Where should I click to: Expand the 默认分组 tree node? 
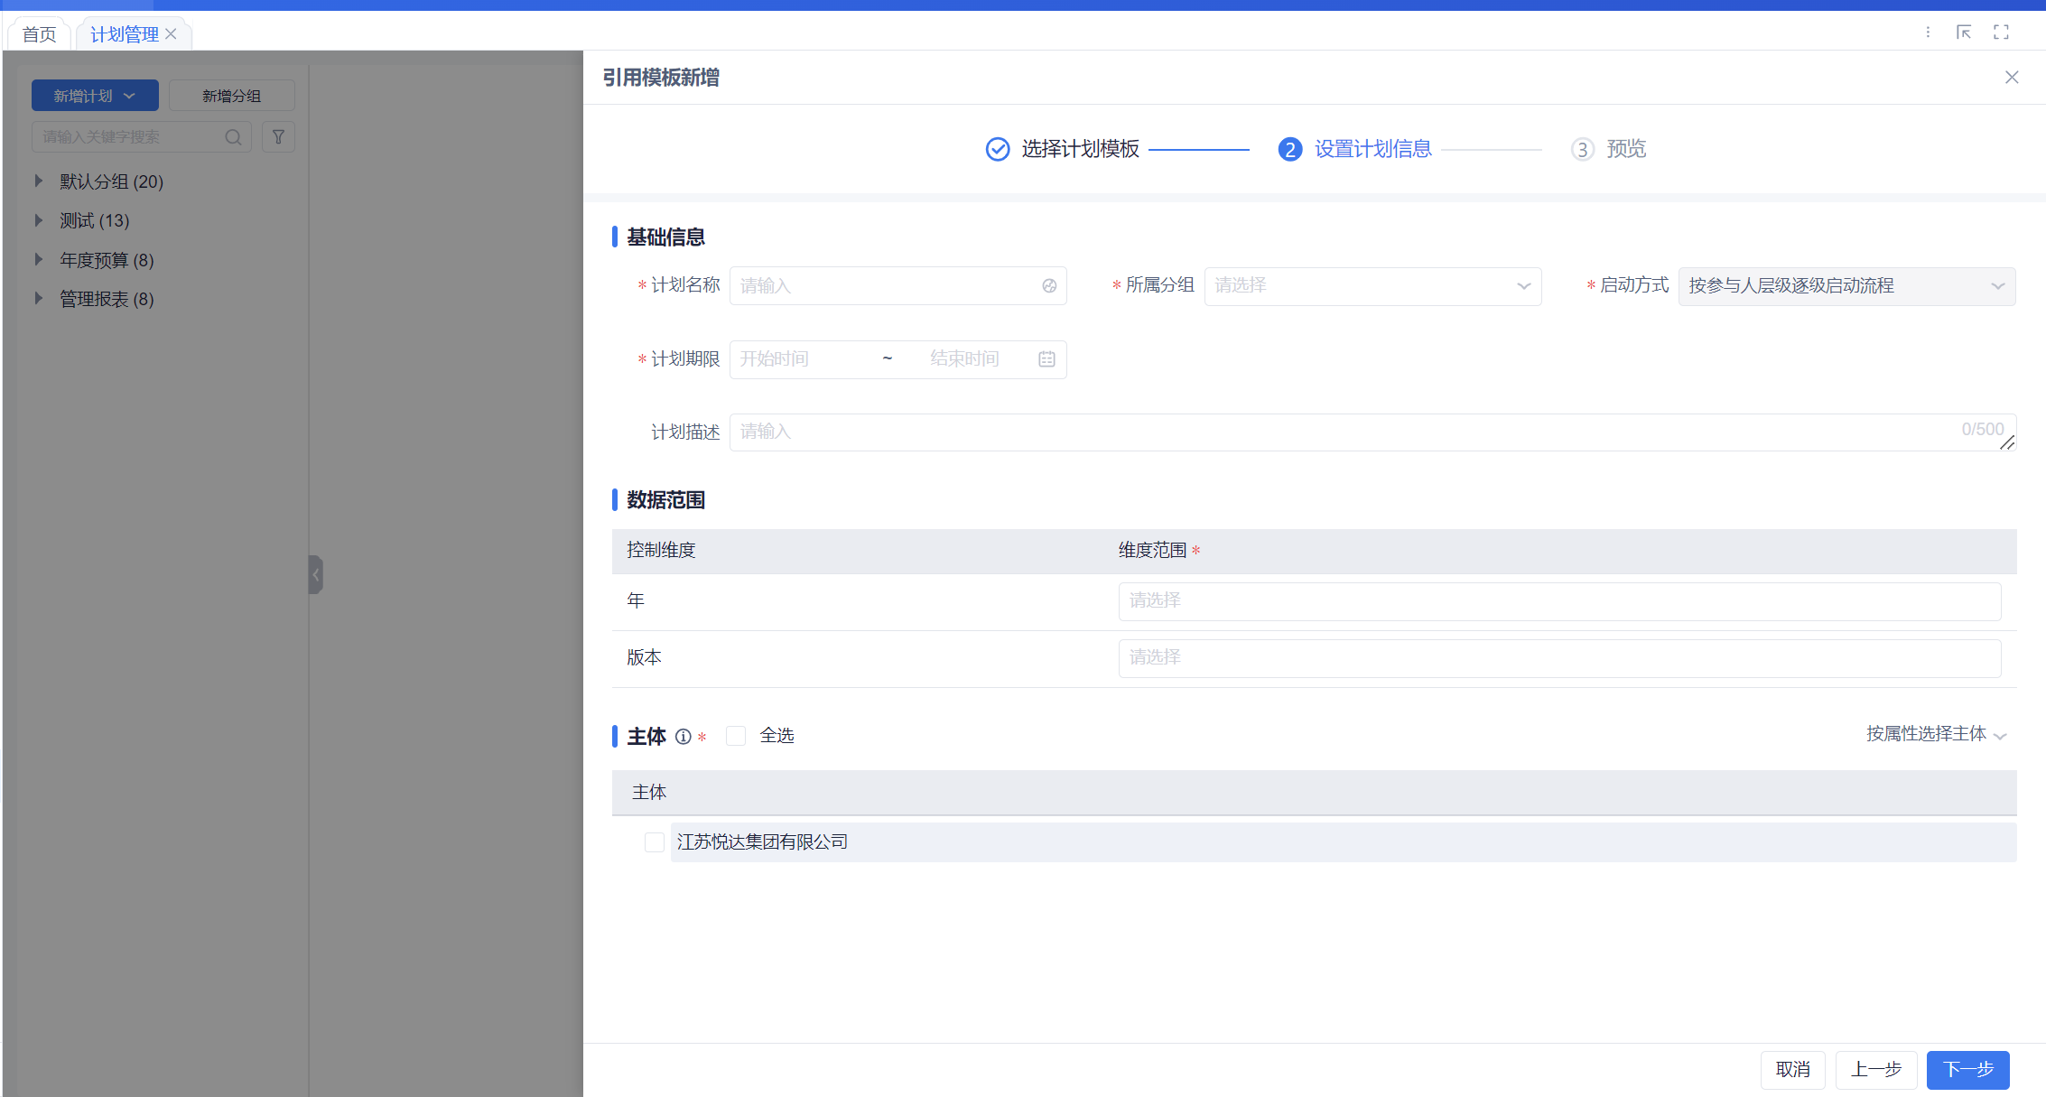[39, 181]
